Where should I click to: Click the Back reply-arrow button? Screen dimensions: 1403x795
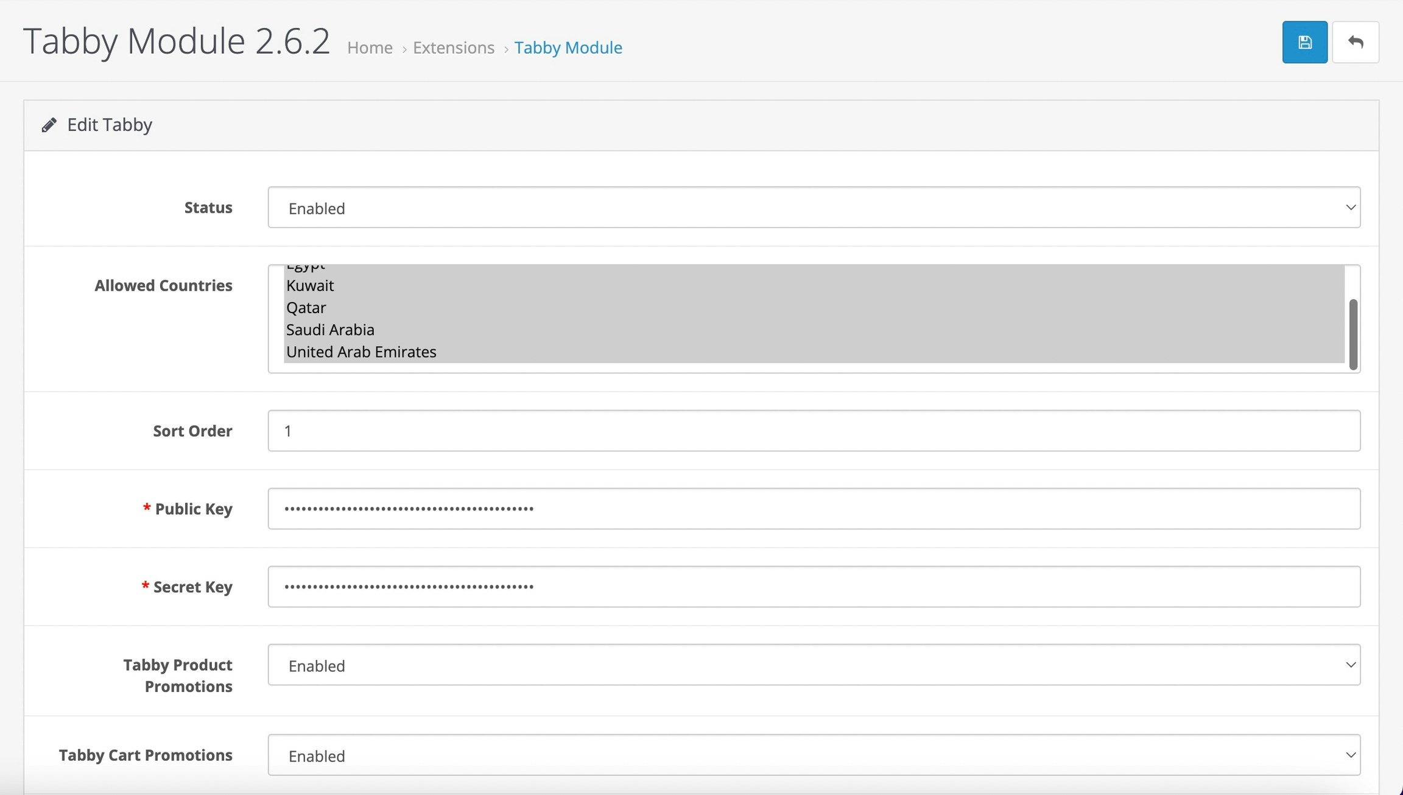pos(1356,42)
